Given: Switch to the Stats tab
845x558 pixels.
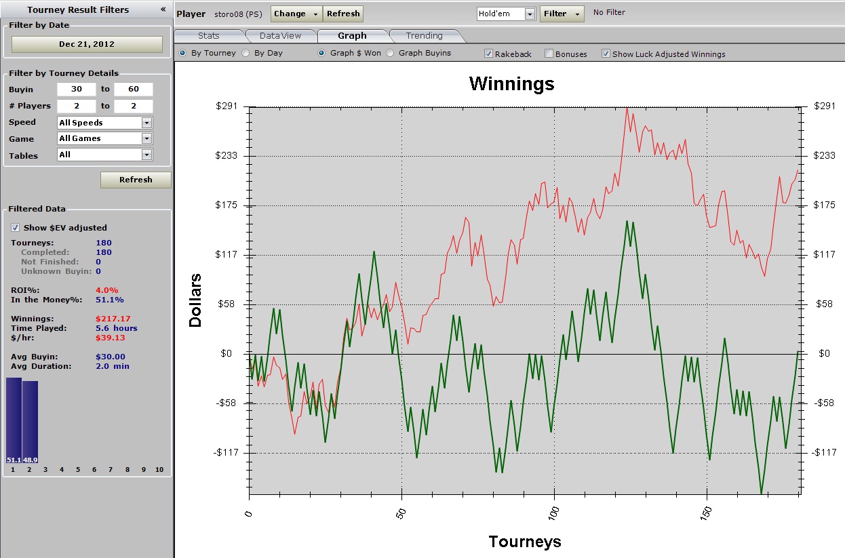Looking at the screenshot, I should tap(208, 36).
